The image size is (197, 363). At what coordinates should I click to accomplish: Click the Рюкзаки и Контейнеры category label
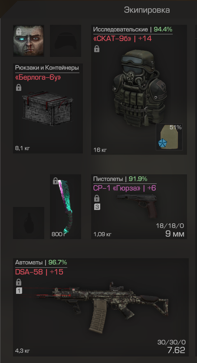coord(47,67)
